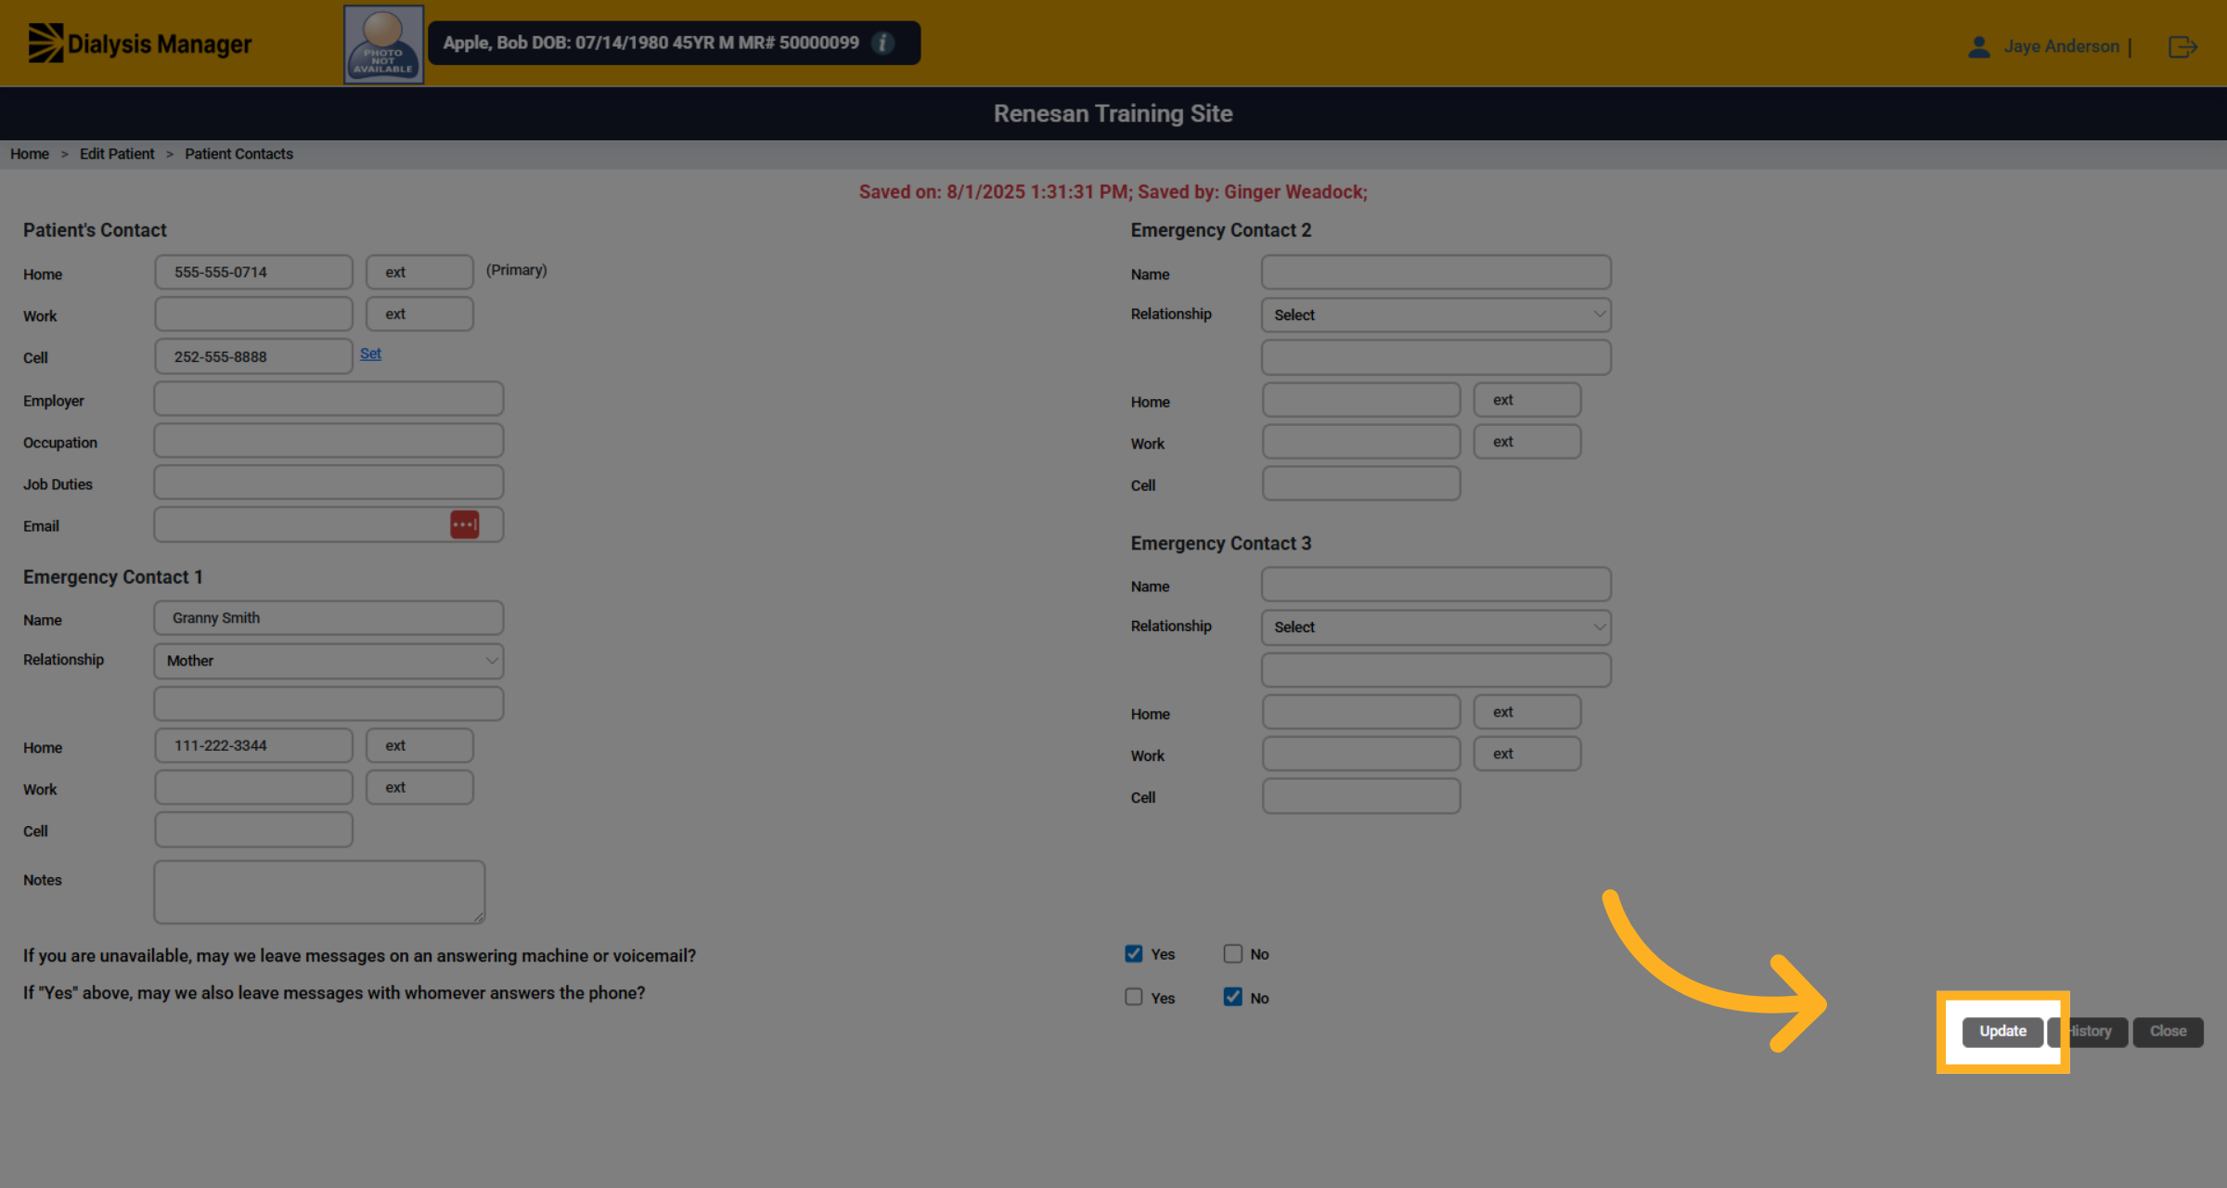Screen dimensions: 2227x1188
Task: Click Emergency Contact 2 Name field
Action: point(1436,272)
